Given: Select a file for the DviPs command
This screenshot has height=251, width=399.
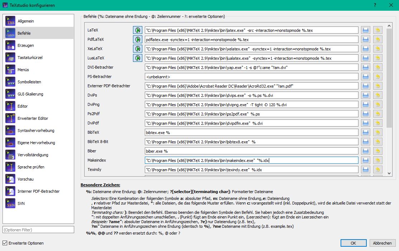Looking at the screenshot, I should point(366,95).
